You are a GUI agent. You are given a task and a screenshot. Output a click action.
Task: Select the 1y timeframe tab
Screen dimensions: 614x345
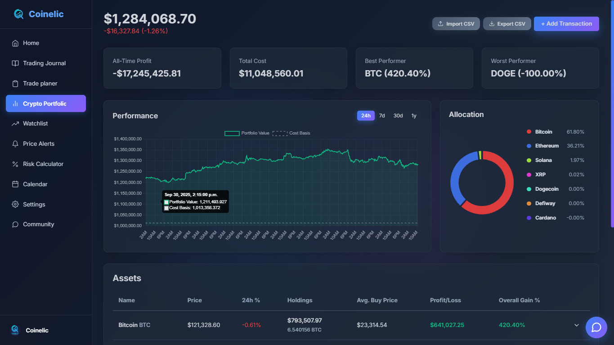click(x=413, y=116)
